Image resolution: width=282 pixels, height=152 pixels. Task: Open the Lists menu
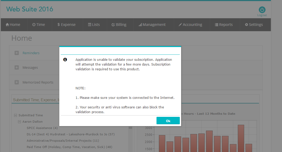coord(94,25)
